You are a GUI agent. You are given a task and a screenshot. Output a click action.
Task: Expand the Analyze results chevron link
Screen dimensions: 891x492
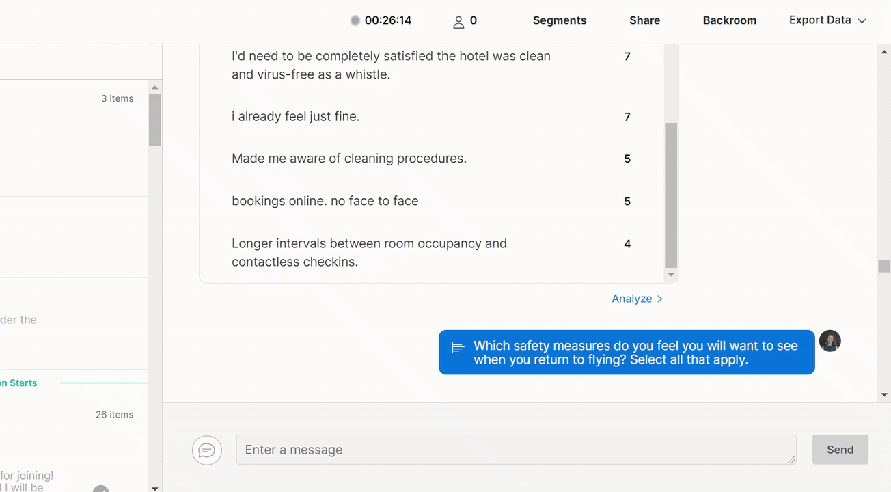point(637,299)
